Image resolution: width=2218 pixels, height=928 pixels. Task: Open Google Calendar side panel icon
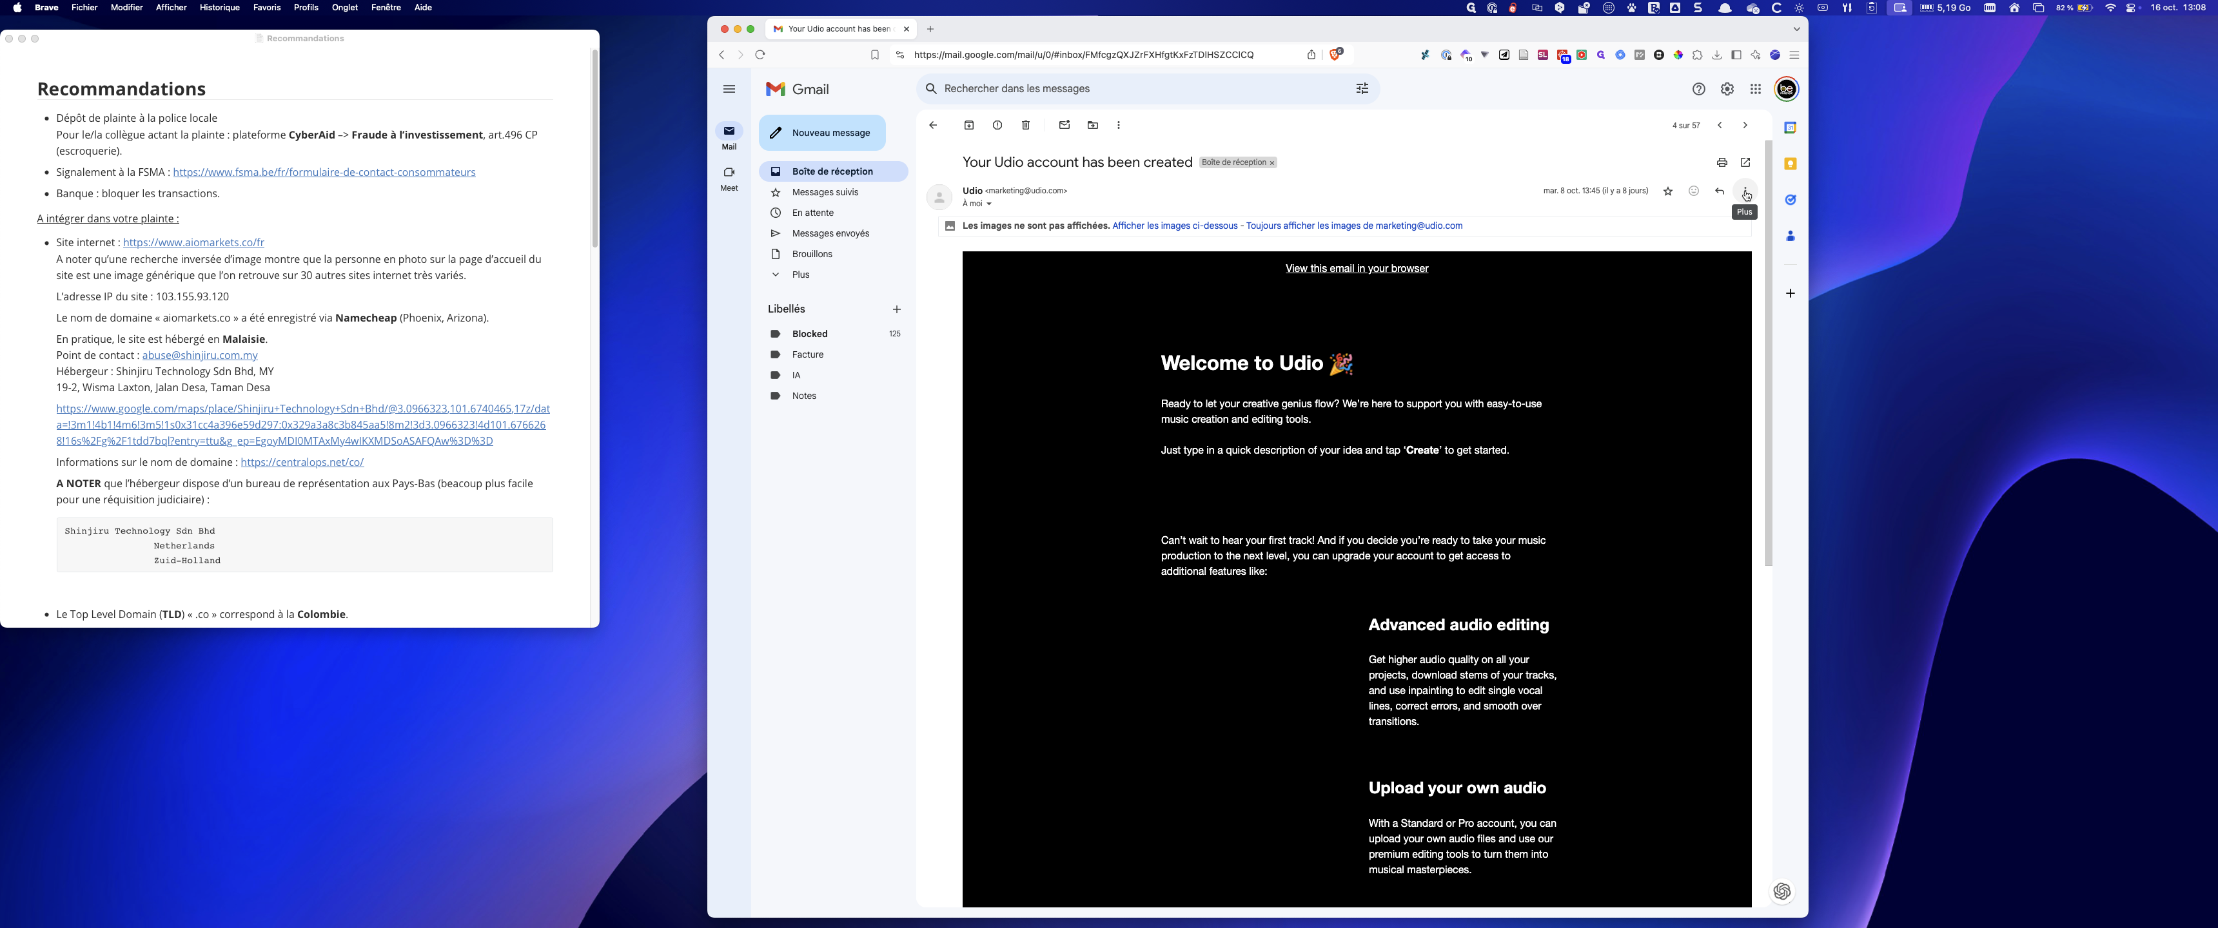pos(1790,128)
